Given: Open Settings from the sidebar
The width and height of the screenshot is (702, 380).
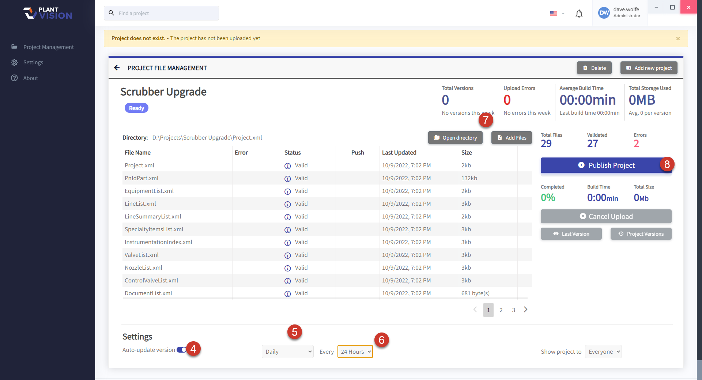Looking at the screenshot, I should 33,62.
